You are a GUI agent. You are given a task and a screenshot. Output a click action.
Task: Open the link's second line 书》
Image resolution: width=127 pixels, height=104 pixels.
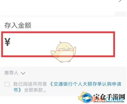[x=17, y=90]
